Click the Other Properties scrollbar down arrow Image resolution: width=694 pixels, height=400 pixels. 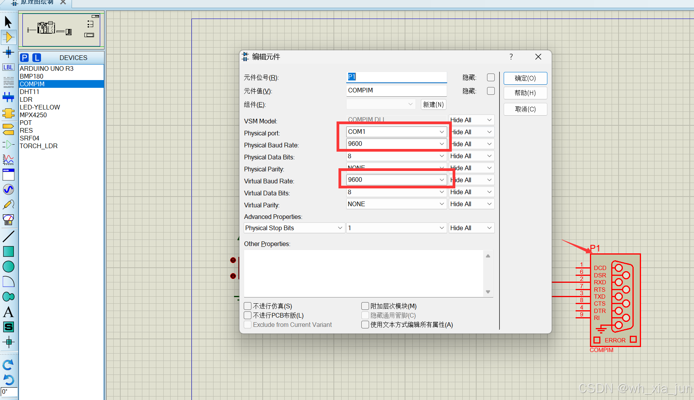(x=488, y=292)
